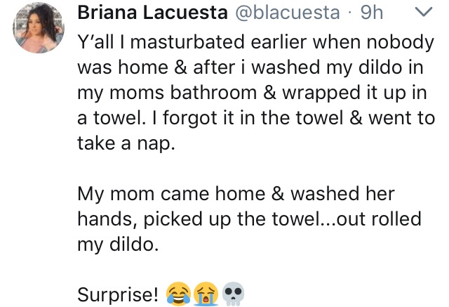The width and height of the screenshot is (449, 307).
Task: Click the line 'a towel. I forgot it'
Action: click(256, 119)
